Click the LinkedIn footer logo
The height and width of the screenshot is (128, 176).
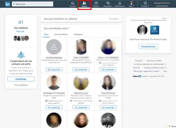click(x=137, y=76)
